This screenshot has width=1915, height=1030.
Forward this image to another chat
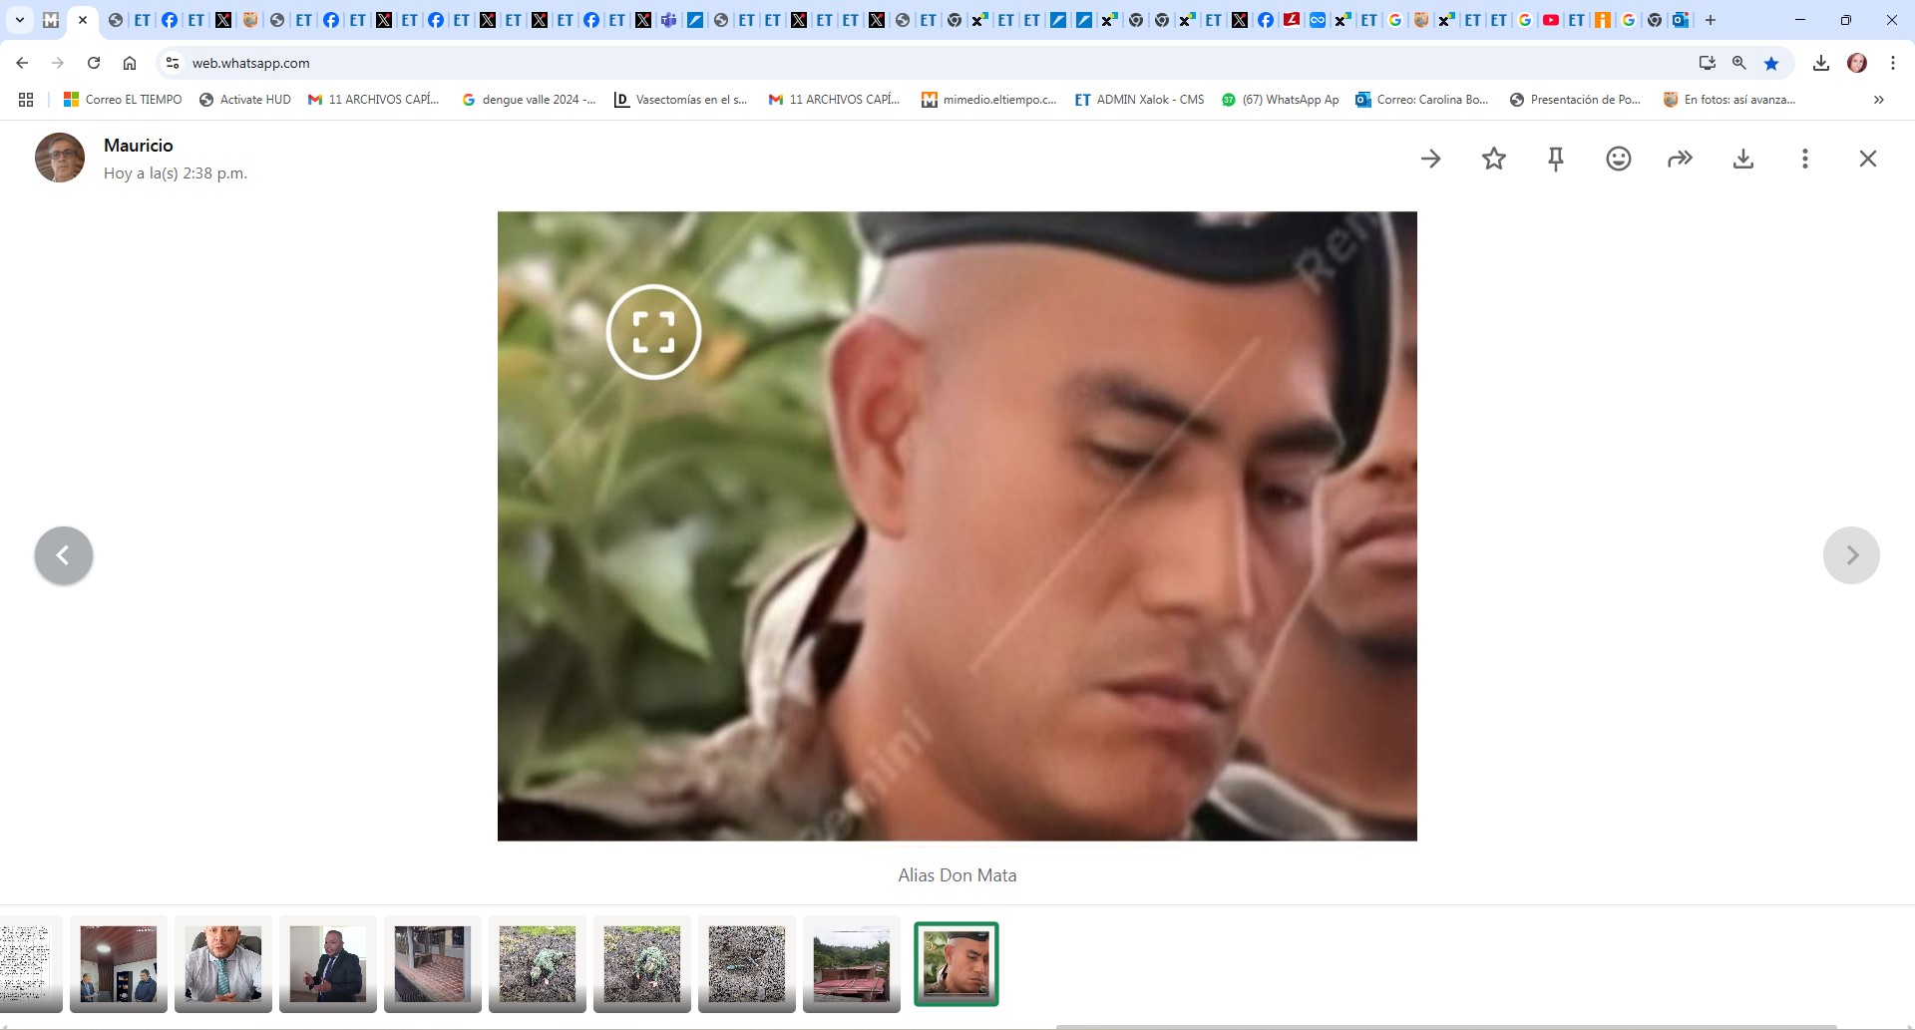coord(1679,158)
